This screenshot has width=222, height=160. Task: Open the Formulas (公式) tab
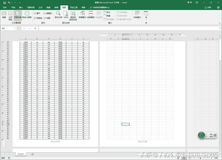coord(41,8)
